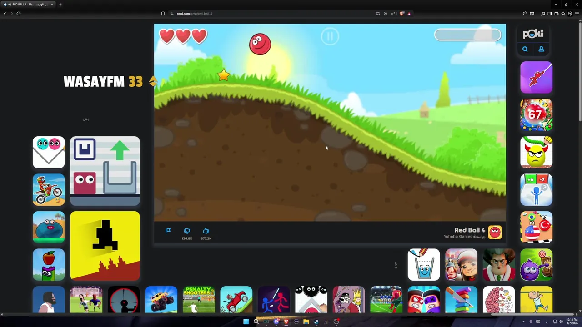Open the knife slicing stack game

coord(462,300)
